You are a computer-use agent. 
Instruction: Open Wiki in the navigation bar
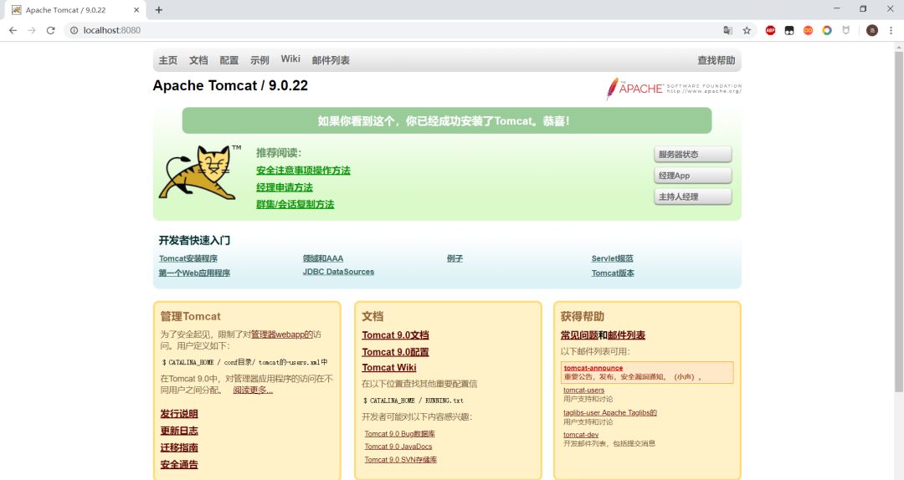290,59
